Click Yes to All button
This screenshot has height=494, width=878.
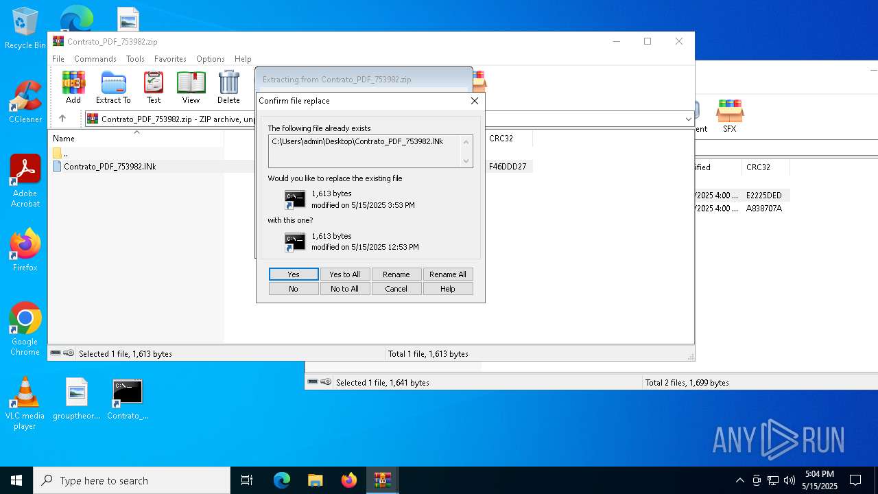tap(344, 274)
